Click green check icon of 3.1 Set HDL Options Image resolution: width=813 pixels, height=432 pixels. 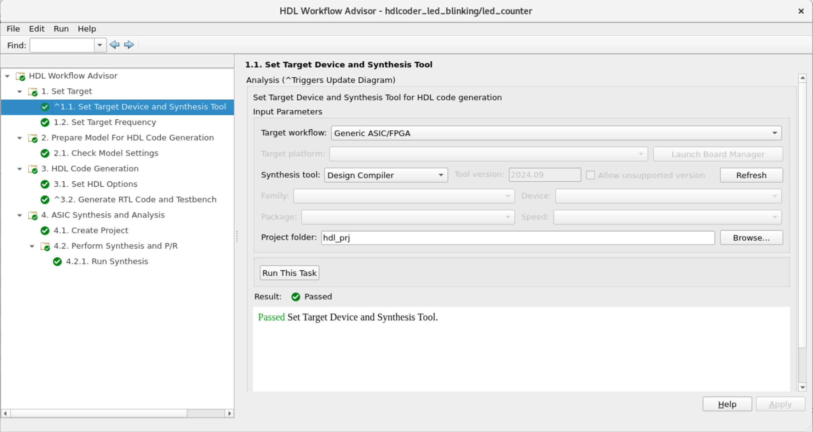[45, 184]
